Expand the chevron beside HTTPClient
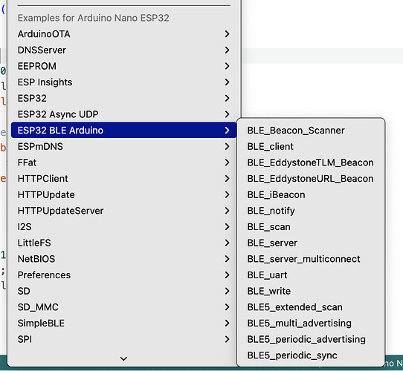The width and height of the screenshot is (403, 371). [227, 179]
